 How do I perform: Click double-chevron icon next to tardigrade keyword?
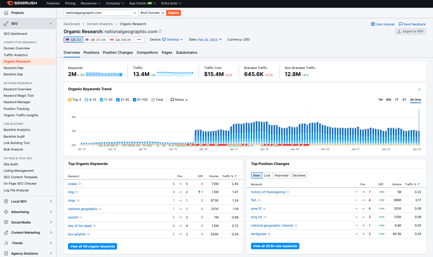269,234
